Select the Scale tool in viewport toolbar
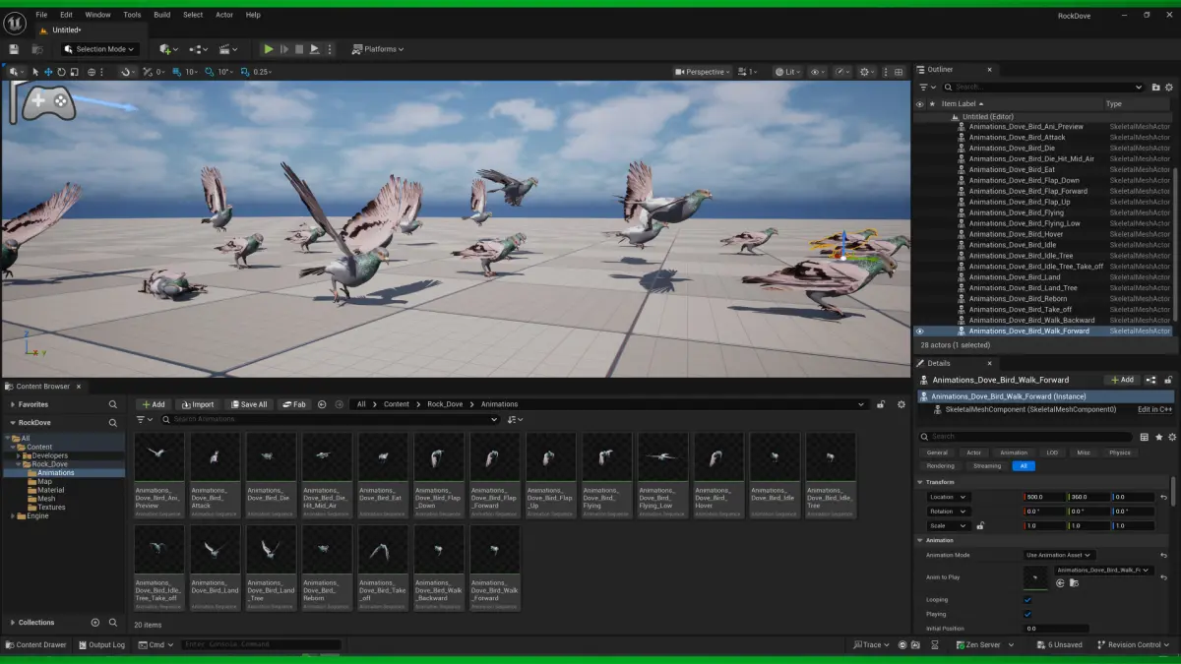Image resolution: width=1181 pixels, height=664 pixels. coord(74,72)
